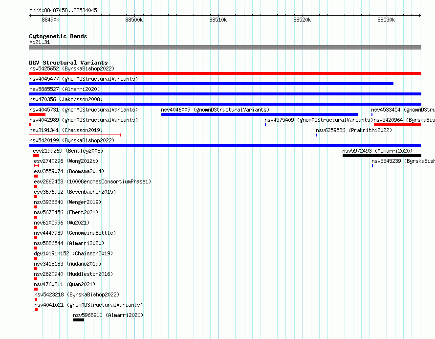Click the thin red nsv3191341 variant line
Image resolution: width=435 pixels, height=339 pixels.
[75, 135]
